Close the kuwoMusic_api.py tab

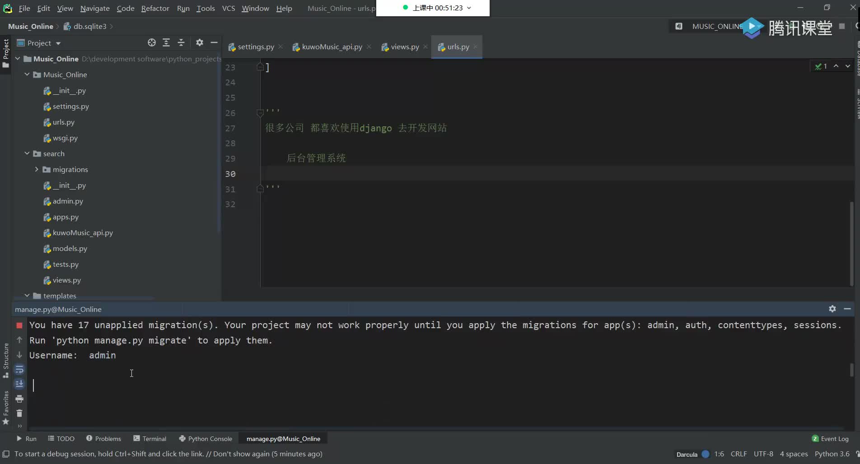pyautogui.click(x=369, y=47)
